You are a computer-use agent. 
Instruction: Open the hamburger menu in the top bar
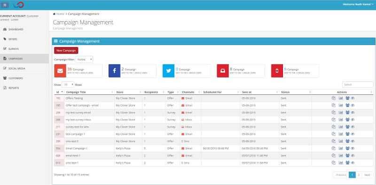(5, 5)
